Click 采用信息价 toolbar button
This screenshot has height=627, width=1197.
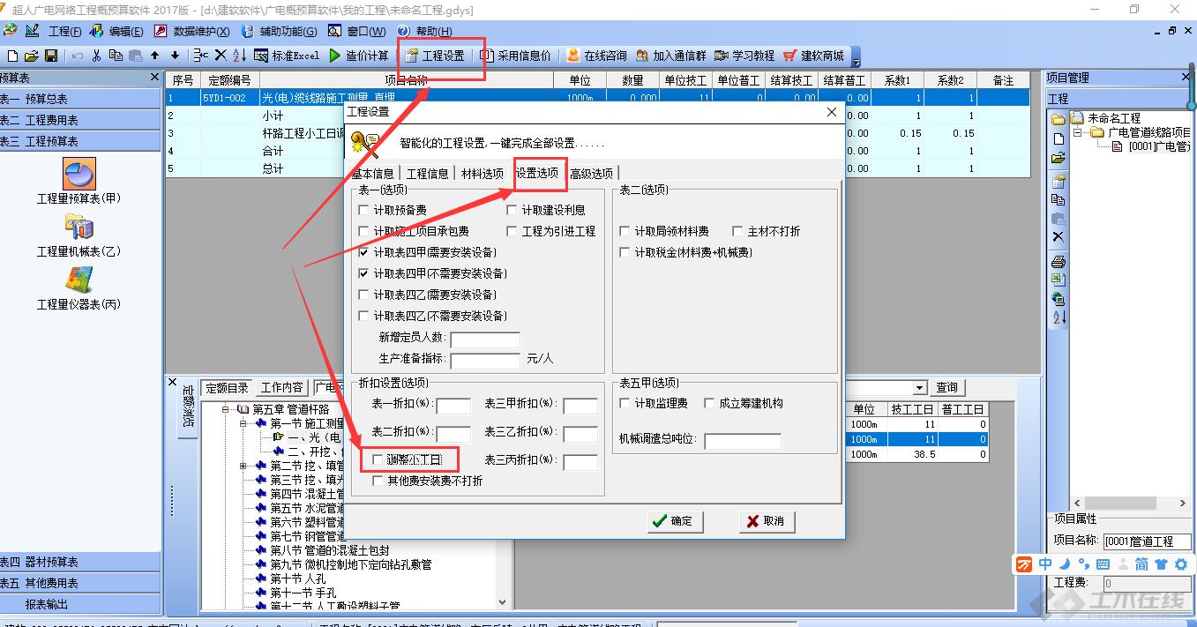tap(516, 56)
